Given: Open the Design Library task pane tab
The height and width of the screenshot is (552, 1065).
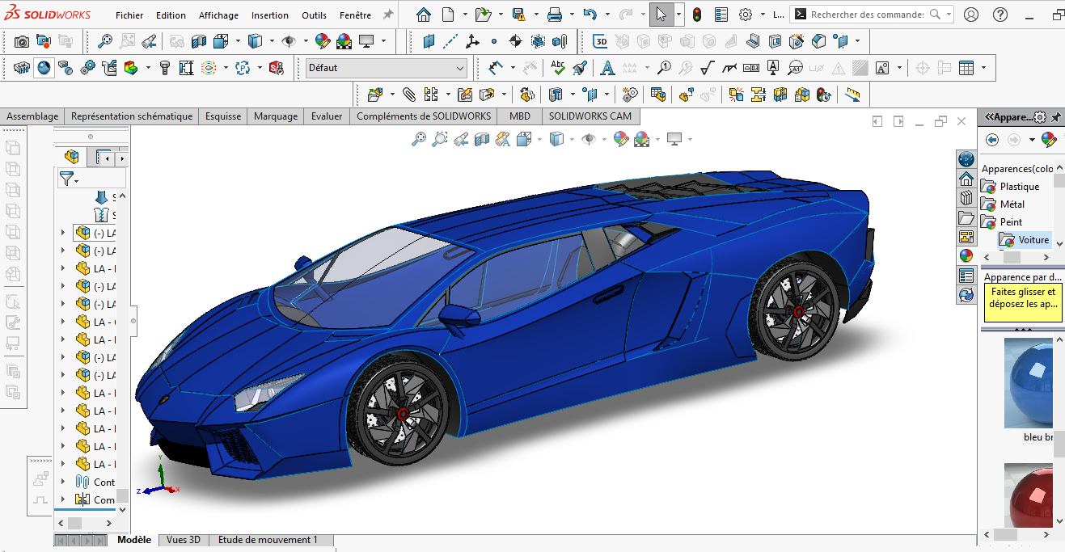Looking at the screenshot, I should (x=966, y=198).
